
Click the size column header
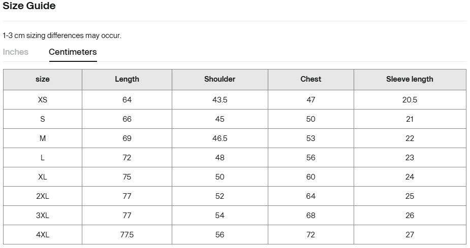43,79
